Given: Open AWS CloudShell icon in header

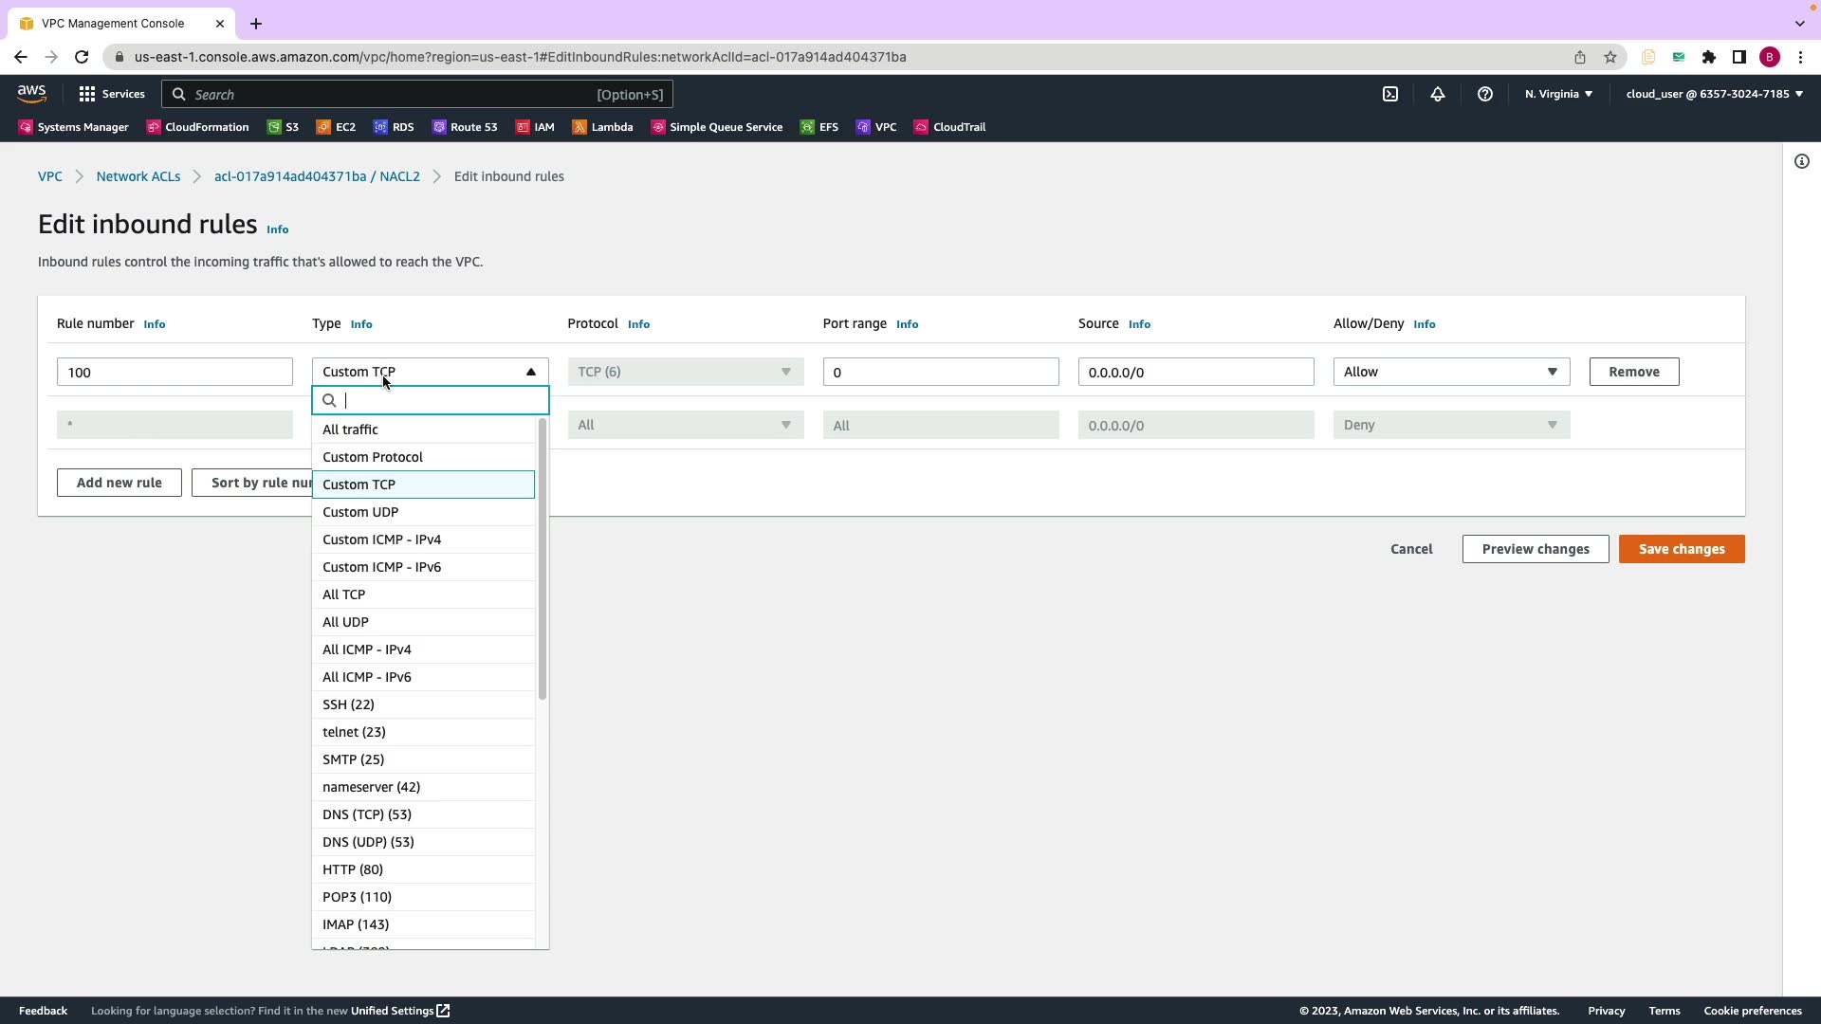Looking at the screenshot, I should point(1390,94).
